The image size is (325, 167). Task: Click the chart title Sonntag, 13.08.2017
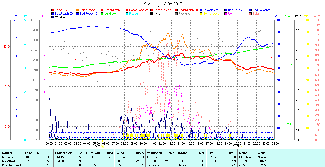click(163, 4)
